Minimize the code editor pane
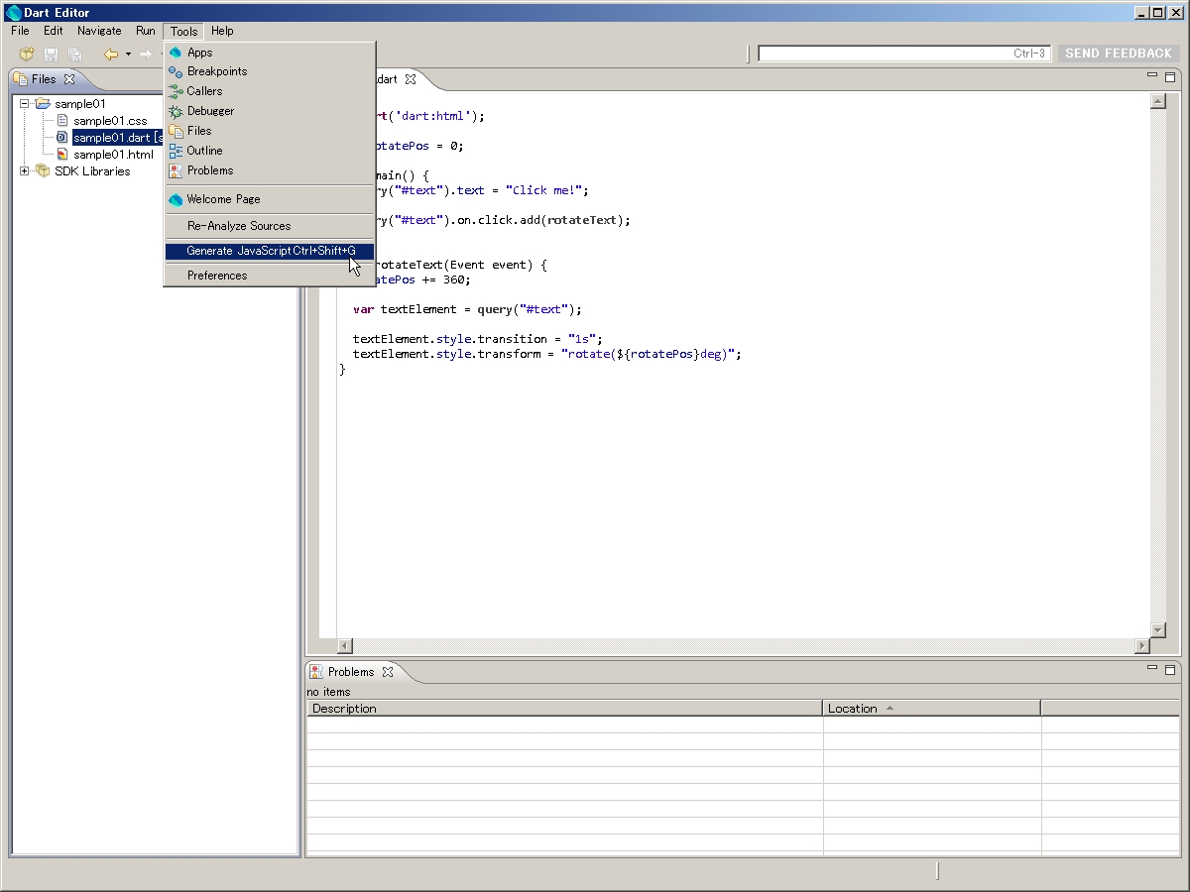Viewport: 1190px width, 892px height. tap(1152, 75)
